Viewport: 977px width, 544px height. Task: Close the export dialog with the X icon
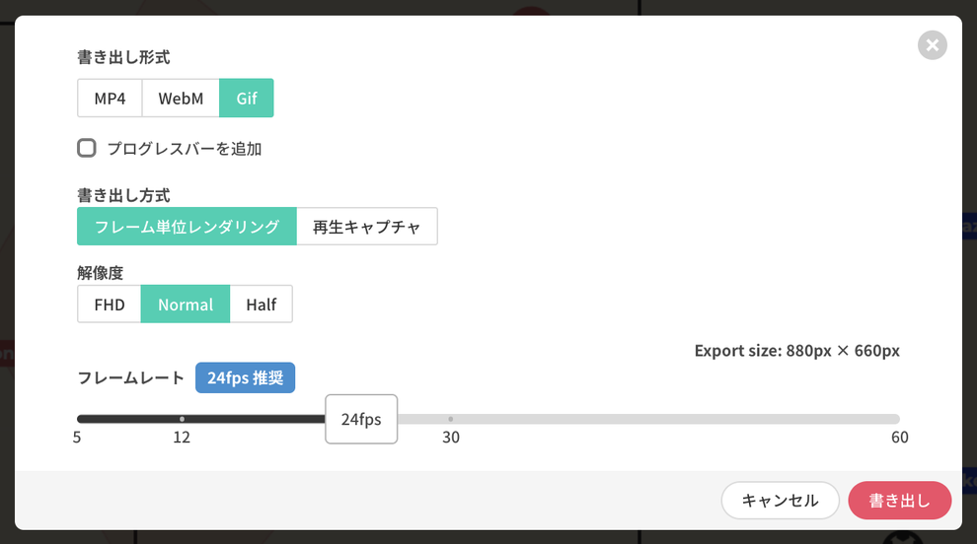pos(933,45)
